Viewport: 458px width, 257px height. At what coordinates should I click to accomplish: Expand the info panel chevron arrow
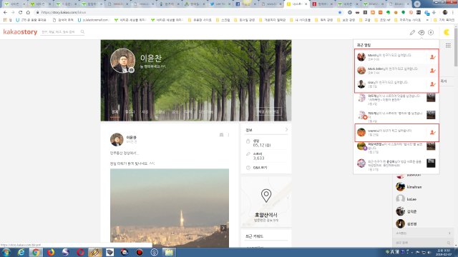tap(286, 130)
